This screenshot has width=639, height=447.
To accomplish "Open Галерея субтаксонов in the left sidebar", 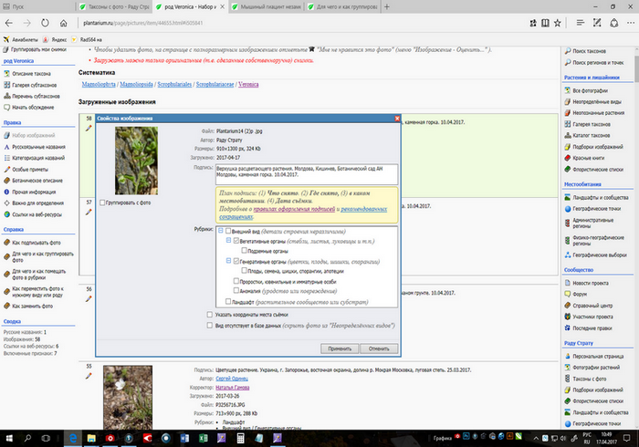I will pyautogui.click(x=40, y=85).
